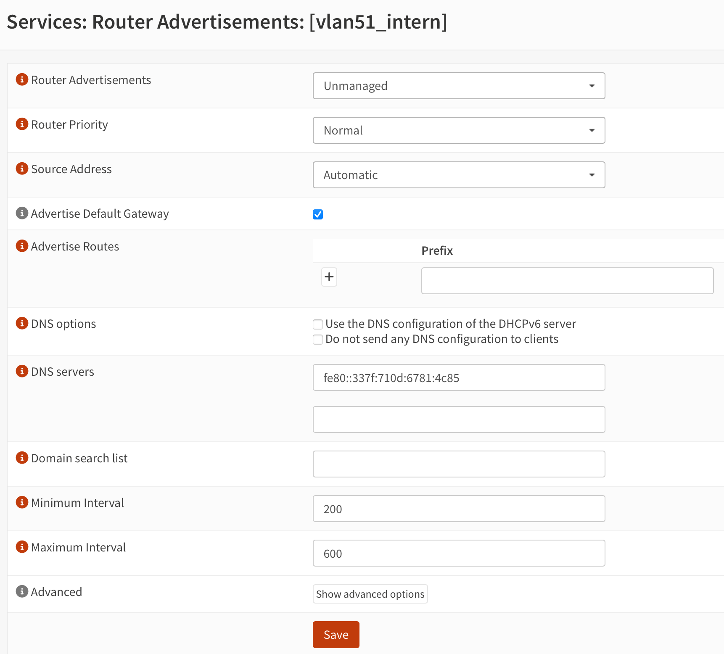Check 'Do not send any DNS configuration'
The image size is (724, 654).
(x=318, y=339)
